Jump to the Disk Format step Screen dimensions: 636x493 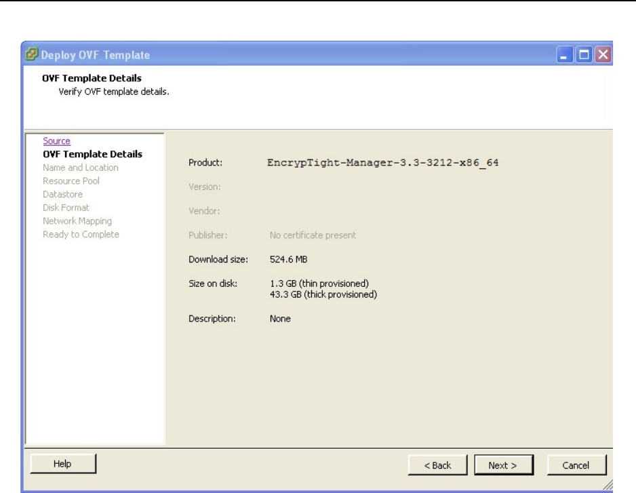point(66,208)
